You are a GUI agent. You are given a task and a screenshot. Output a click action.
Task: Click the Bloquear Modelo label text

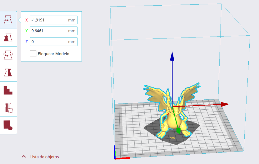[x=53, y=54]
